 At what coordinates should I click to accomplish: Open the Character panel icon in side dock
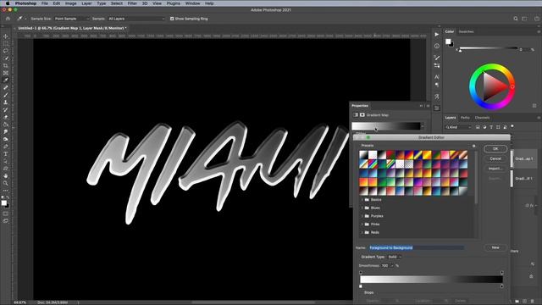pos(437,77)
